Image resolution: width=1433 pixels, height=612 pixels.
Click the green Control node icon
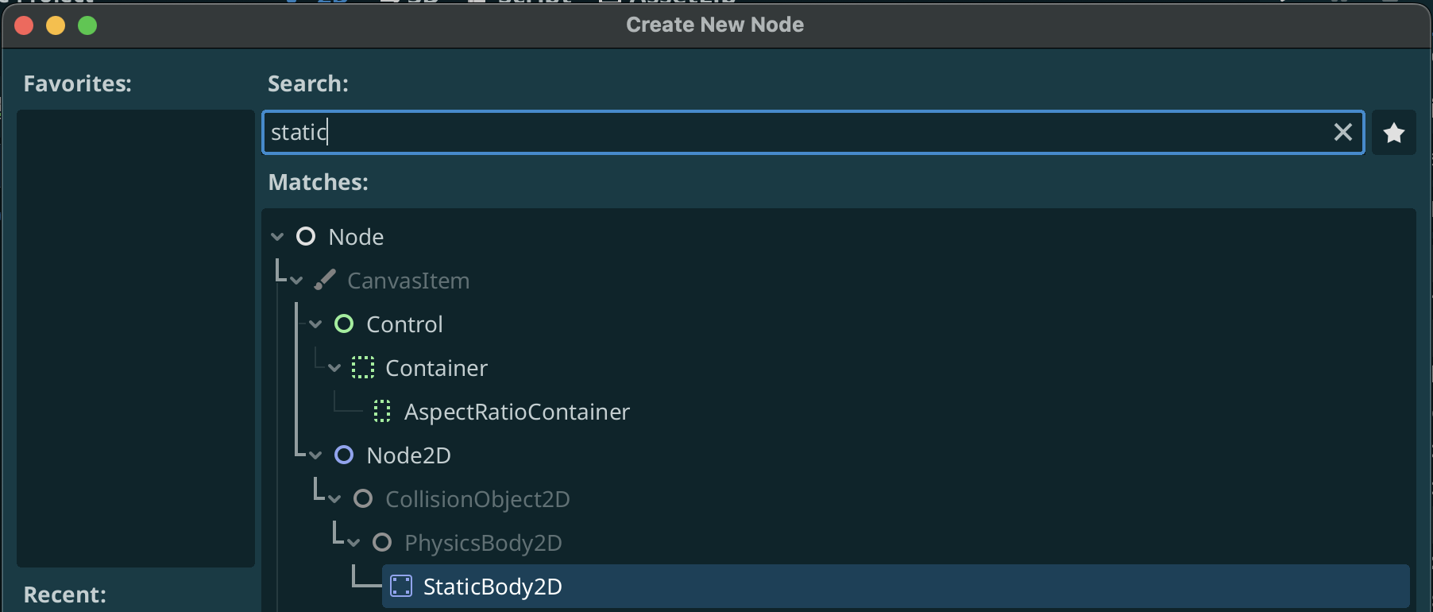coord(344,323)
